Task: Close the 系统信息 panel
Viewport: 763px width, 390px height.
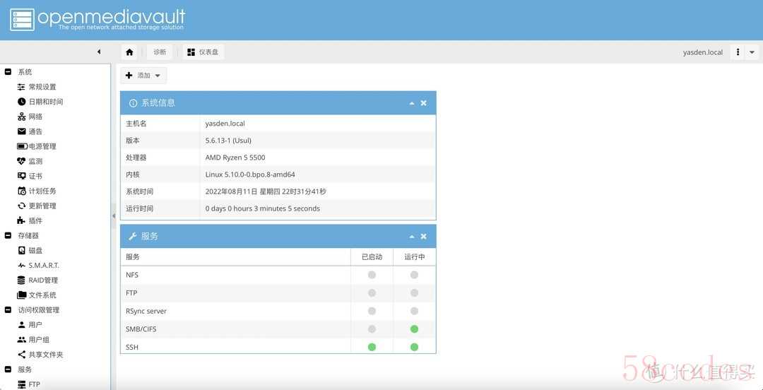Action: 423,103
